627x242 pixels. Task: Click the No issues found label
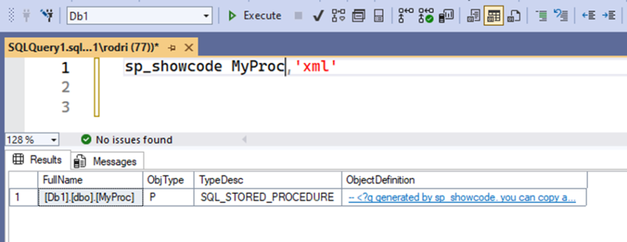tap(134, 140)
